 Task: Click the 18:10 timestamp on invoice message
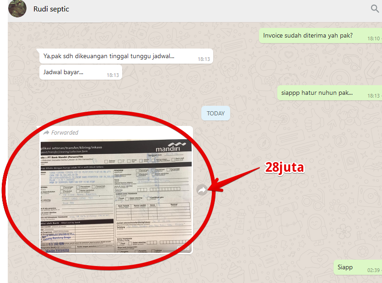click(x=373, y=38)
